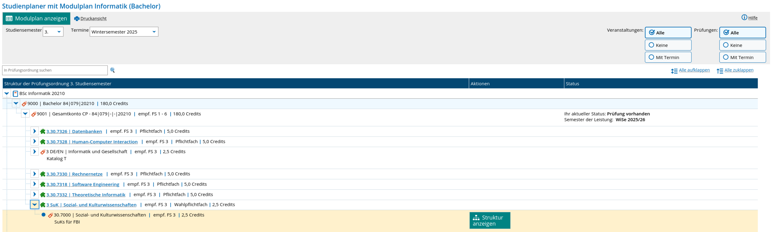The height and width of the screenshot is (232, 774).
Task: Open the Termine Wintersemester 2025 dropdown
Action: tap(124, 32)
